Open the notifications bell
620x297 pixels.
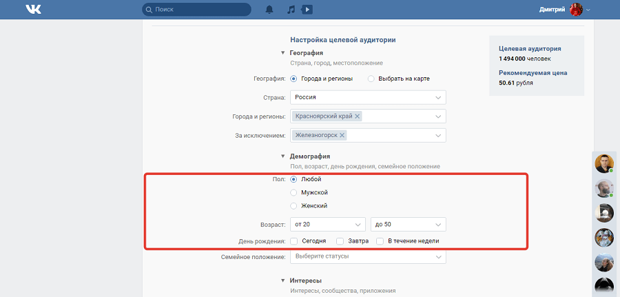pos(269,10)
